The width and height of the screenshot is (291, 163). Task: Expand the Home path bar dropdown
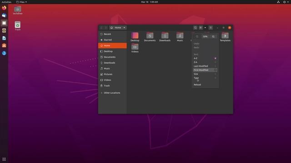pyautogui.click(x=124, y=28)
